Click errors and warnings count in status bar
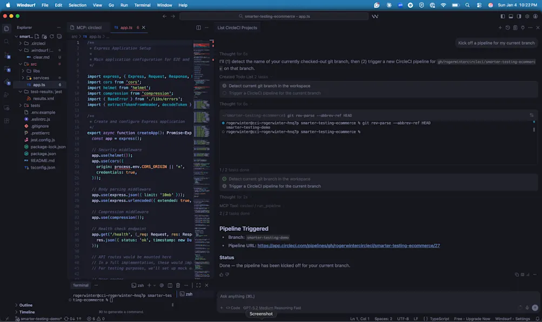This screenshot has height=322, width=542. point(96,319)
